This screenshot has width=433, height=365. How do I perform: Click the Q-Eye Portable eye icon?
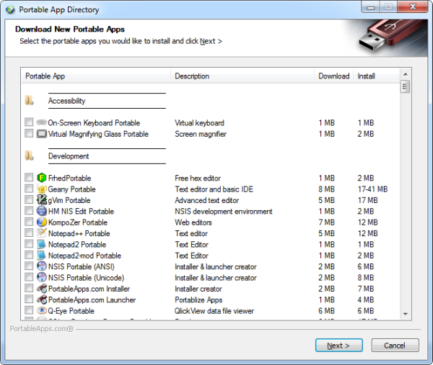click(41, 310)
